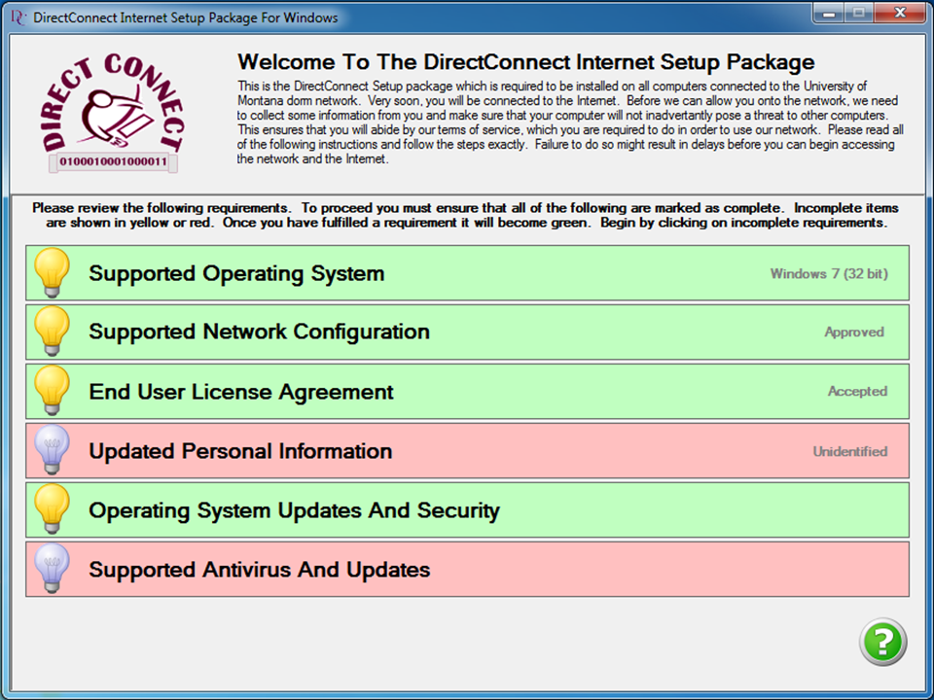Click the yellow bulb beside Supported Operating System
Image resolution: width=934 pixels, height=700 pixels.
[52, 272]
